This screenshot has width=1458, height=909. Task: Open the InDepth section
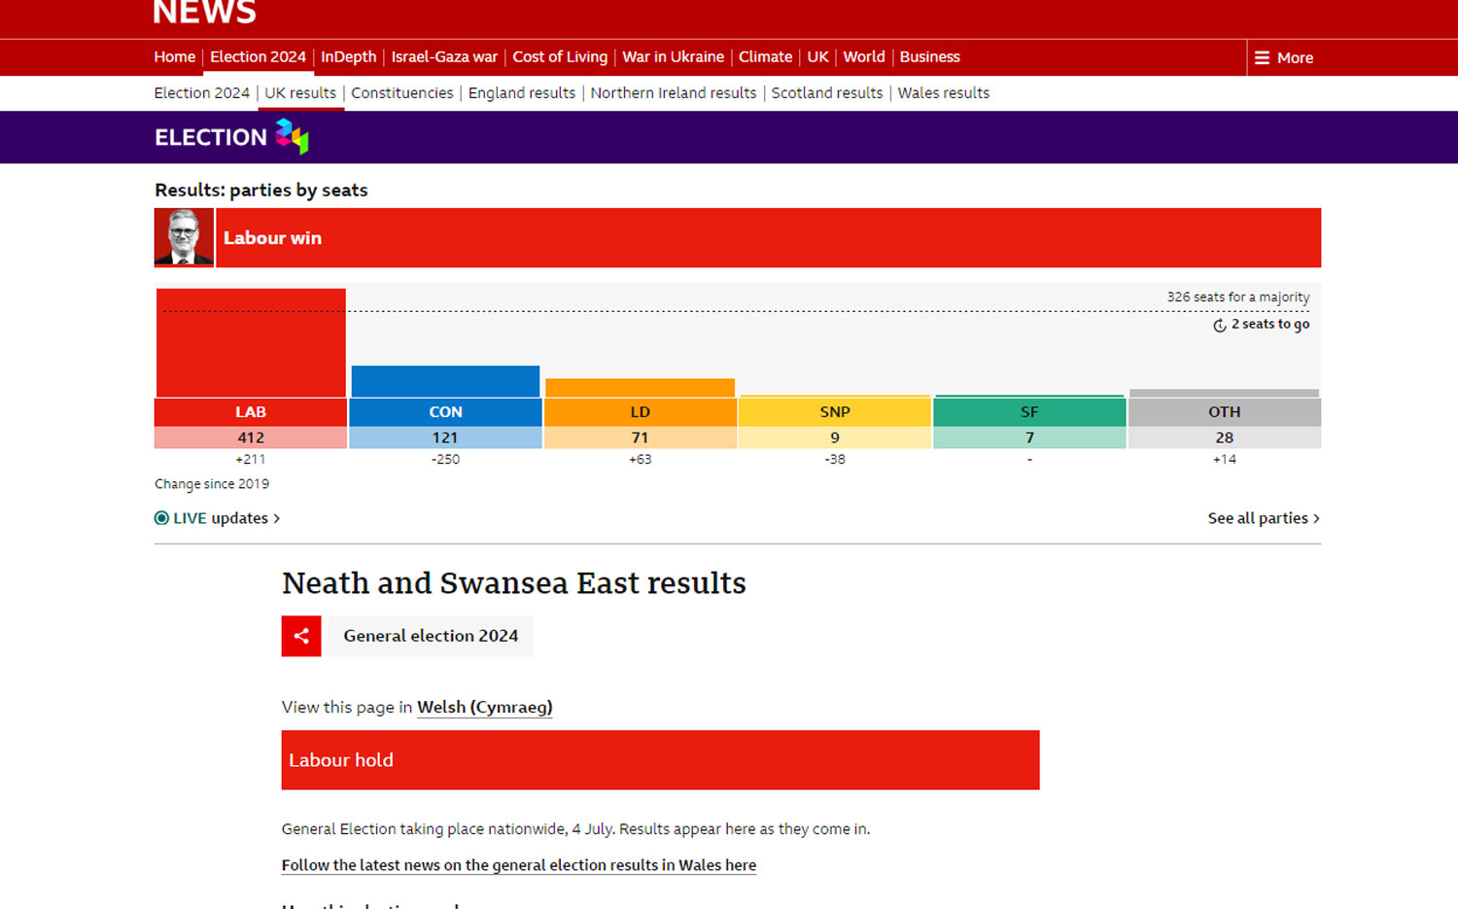349,56
